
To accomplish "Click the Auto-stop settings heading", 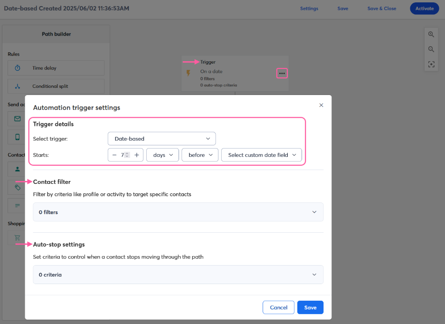I will click(59, 245).
